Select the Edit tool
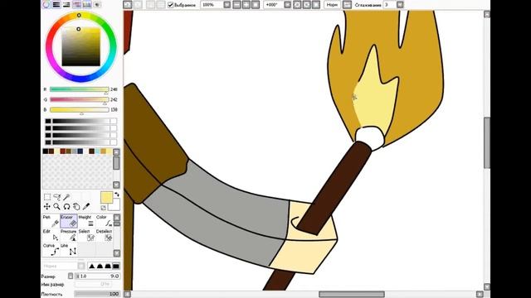This screenshot has width=531, height=298. 51,235
